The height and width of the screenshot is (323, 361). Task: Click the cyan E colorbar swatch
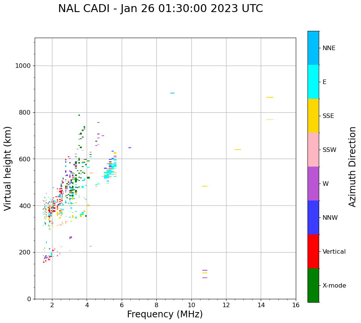(313, 82)
